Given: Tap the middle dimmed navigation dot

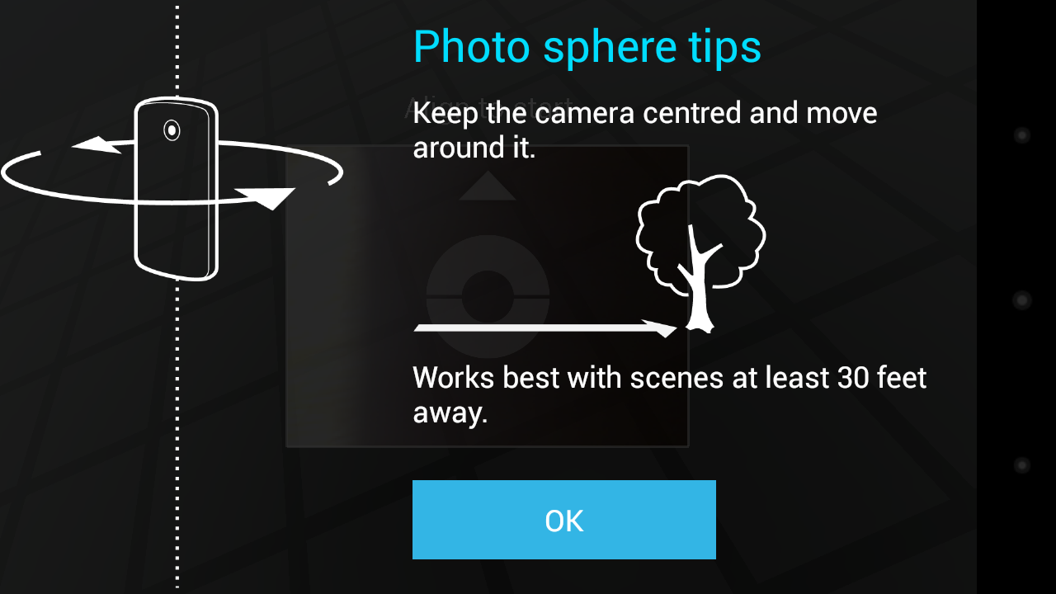Looking at the screenshot, I should 1022,300.
